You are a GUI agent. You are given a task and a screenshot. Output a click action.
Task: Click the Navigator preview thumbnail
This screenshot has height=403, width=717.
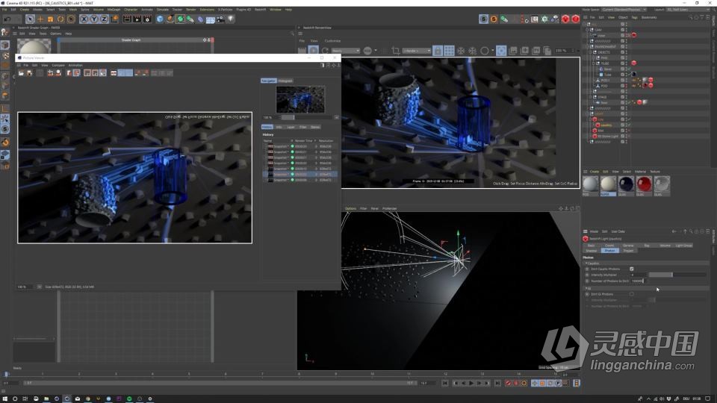(300, 99)
